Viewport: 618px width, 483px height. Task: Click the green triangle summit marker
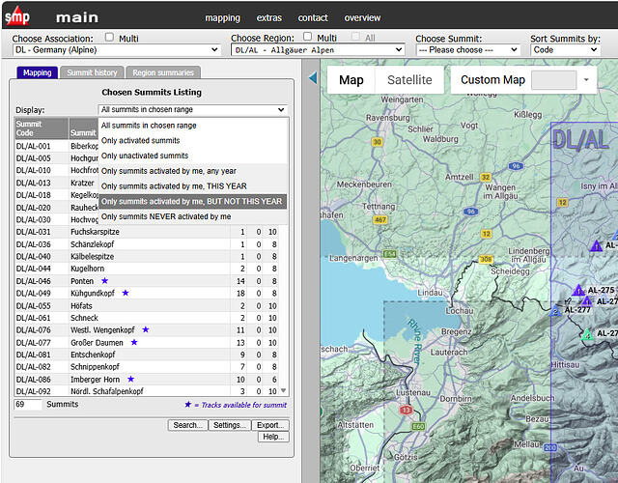coord(587,335)
